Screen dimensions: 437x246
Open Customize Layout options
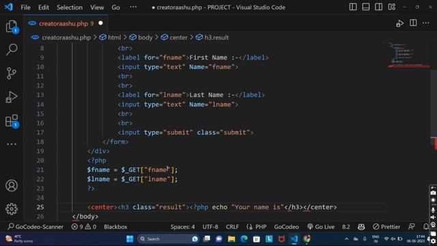391,7
